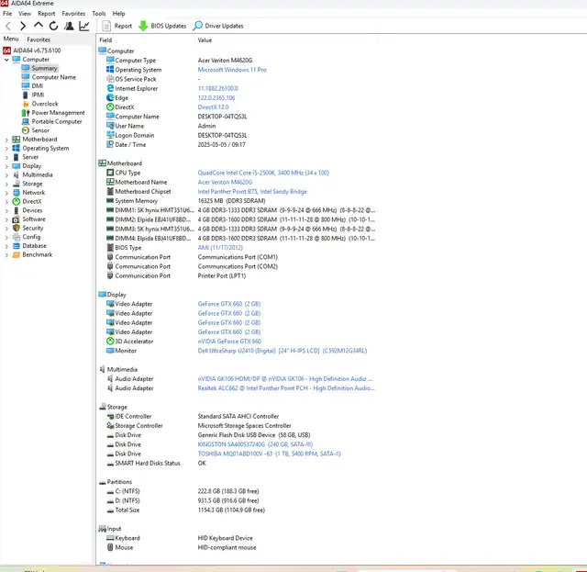This screenshot has width=587, height=572.
Task: Expand the Network tree node
Action: click(x=6, y=193)
